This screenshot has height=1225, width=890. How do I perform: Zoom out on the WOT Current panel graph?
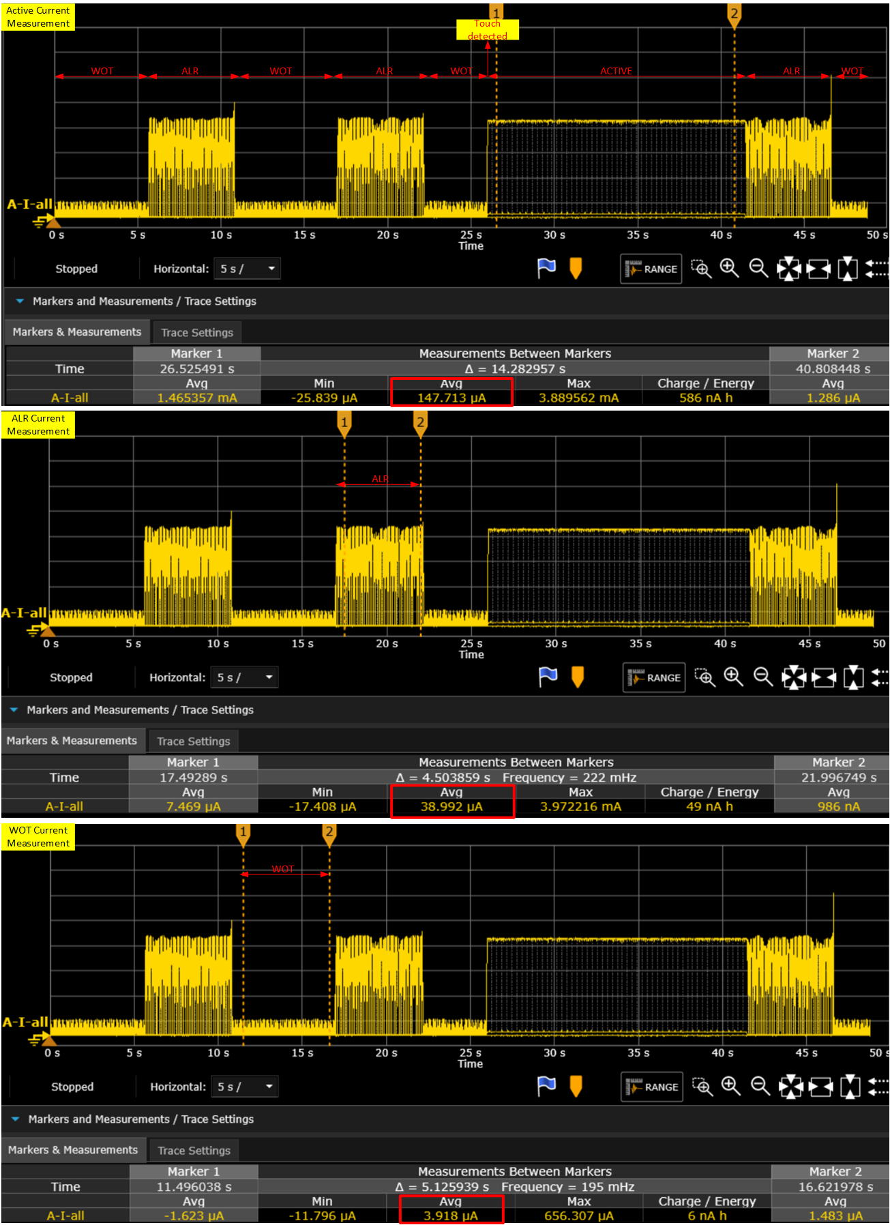(x=760, y=1087)
